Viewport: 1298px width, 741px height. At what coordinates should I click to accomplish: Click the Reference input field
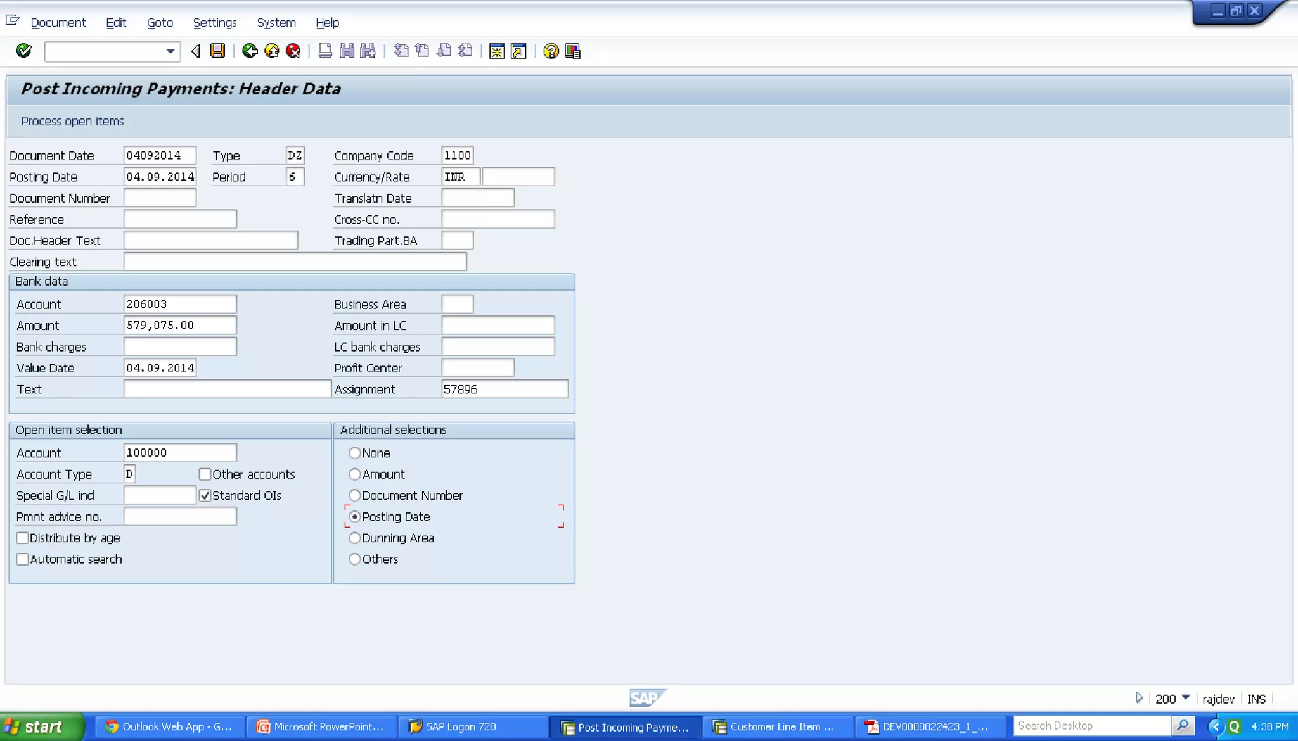[180, 220]
